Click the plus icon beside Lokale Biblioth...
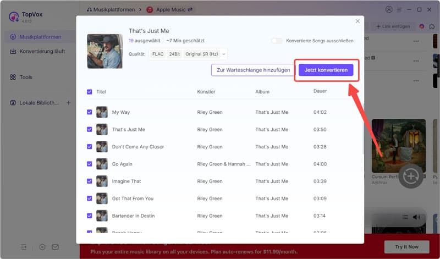 [x=68, y=103]
